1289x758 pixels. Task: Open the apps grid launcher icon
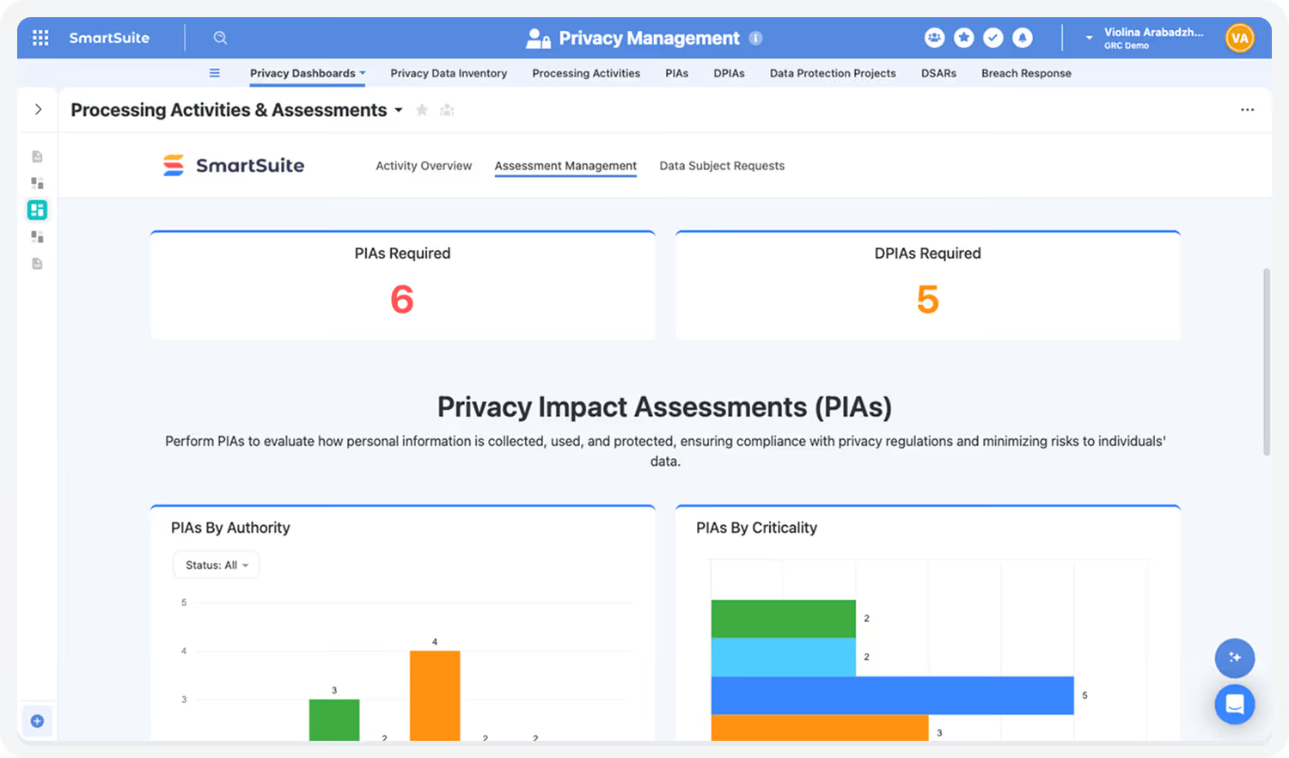(x=40, y=38)
